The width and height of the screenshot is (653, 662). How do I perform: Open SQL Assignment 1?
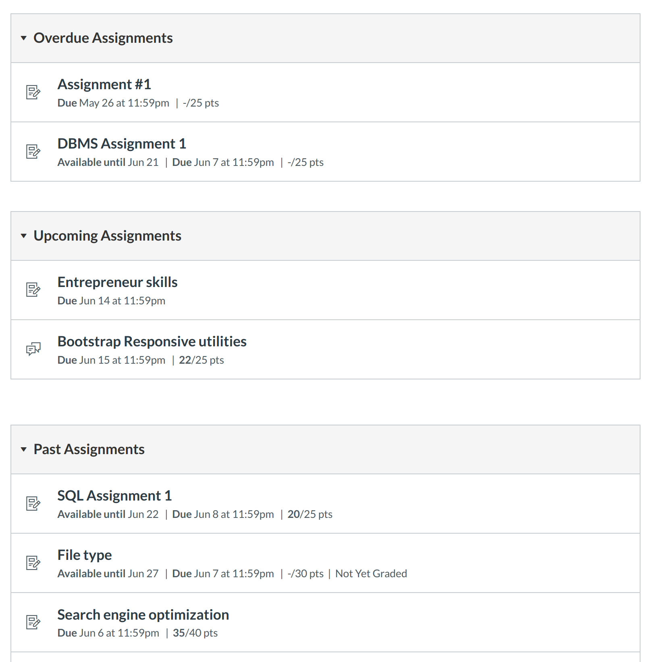tap(114, 496)
